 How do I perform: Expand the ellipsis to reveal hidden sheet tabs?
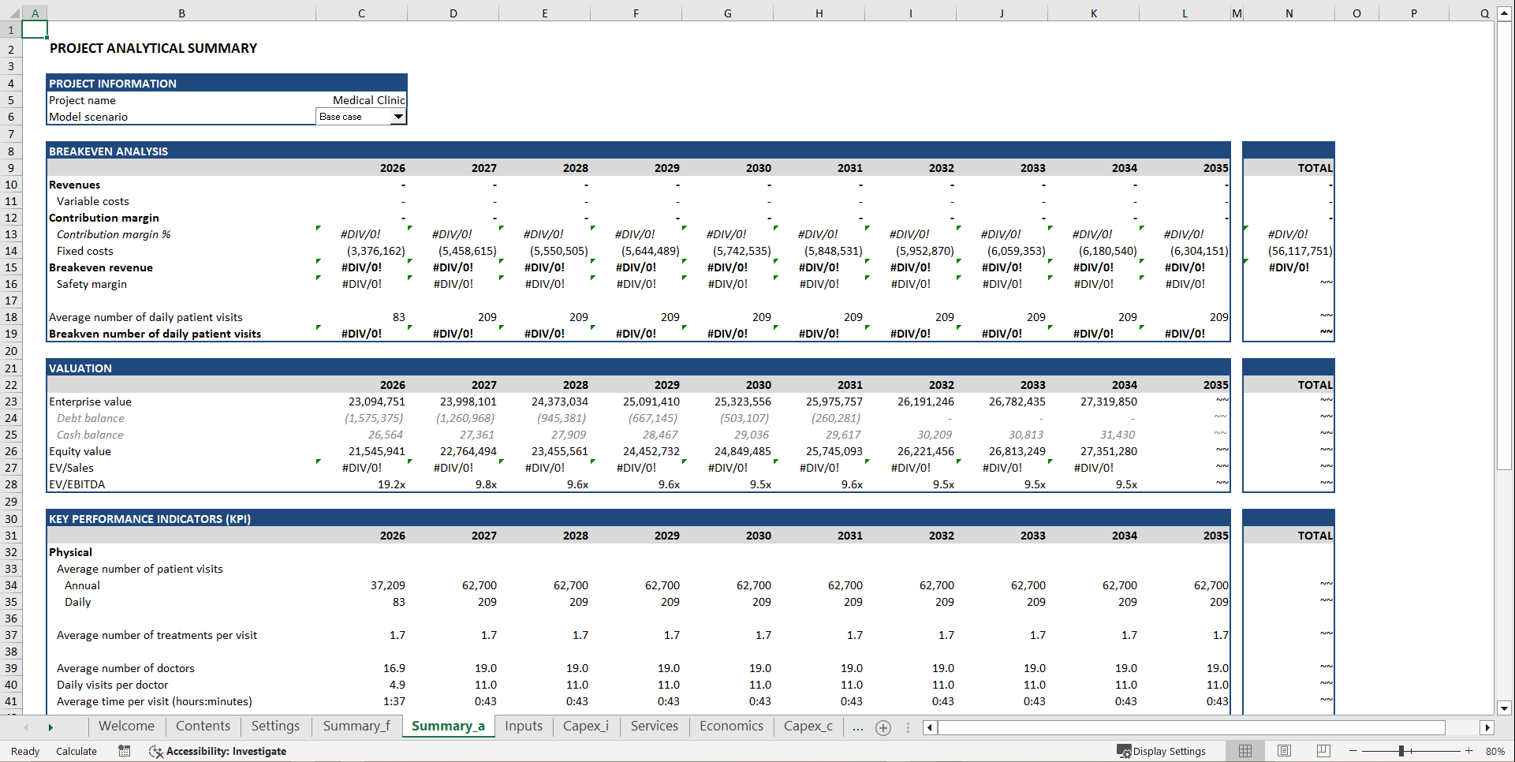[x=858, y=727]
